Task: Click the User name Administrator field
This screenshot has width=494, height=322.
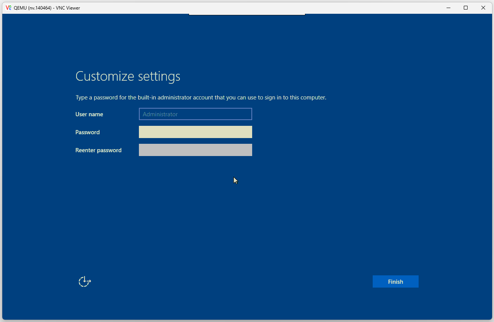Action: click(x=195, y=114)
